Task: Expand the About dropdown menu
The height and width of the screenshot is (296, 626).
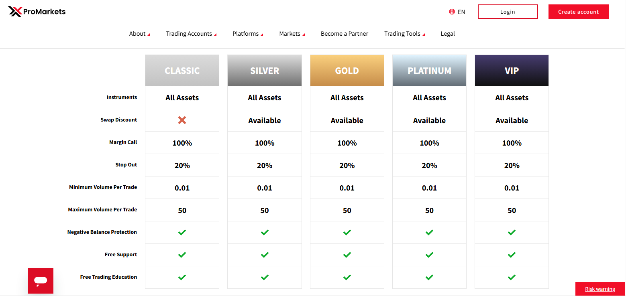Action: (x=139, y=34)
